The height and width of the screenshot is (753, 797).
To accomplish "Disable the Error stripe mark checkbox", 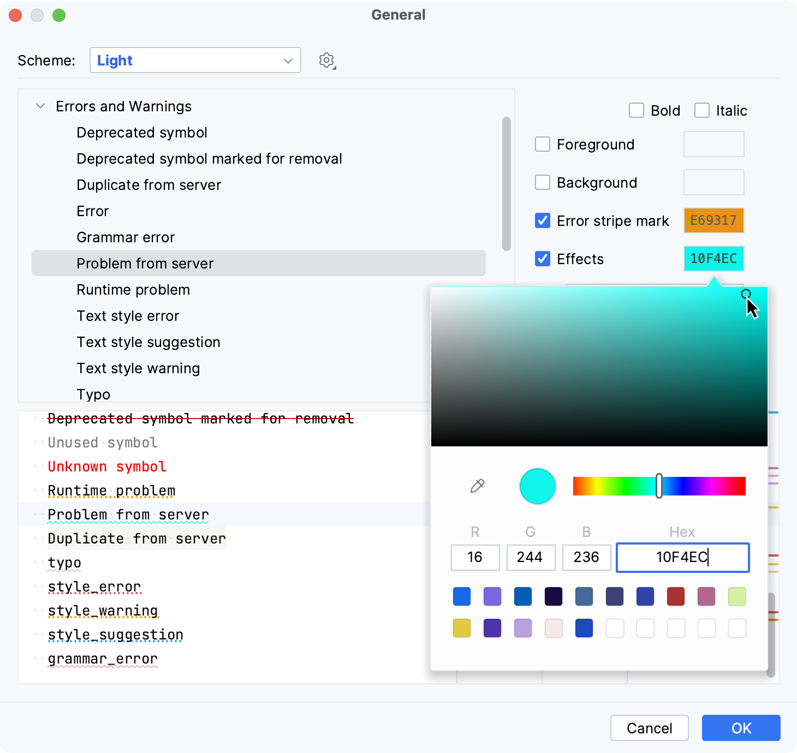I will pyautogui.click(x=542, y=220).
